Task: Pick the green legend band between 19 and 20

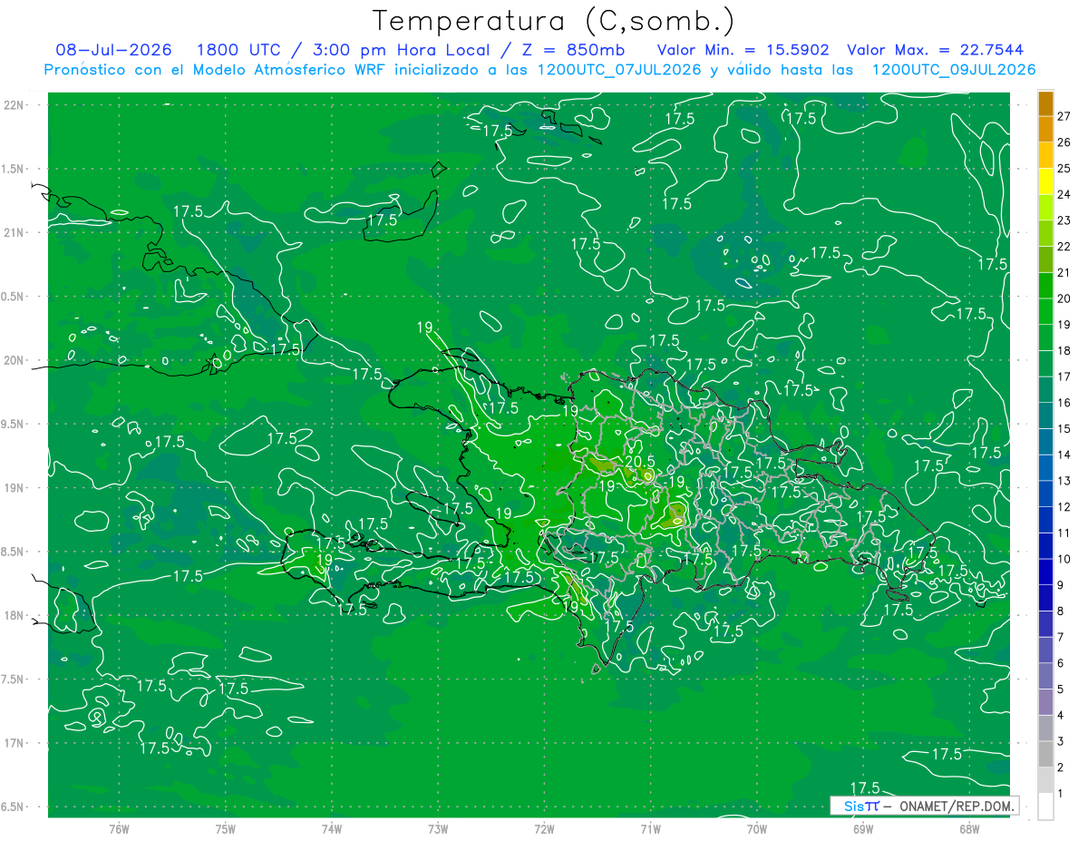Action: point(1045,311)
